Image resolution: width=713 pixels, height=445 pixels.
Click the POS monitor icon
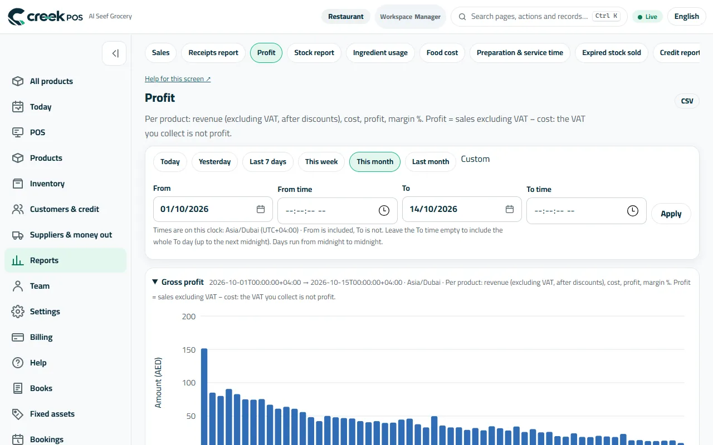(18, 132)
